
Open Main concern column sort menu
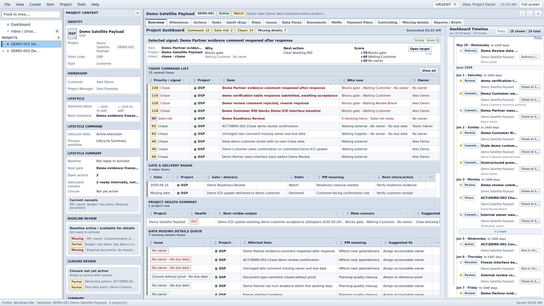click(407, 214)
